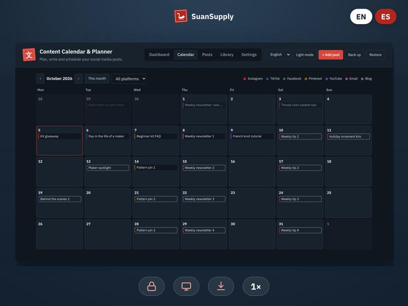
Task: Click the Facebook green legend dot
Action: coord(284,79)
